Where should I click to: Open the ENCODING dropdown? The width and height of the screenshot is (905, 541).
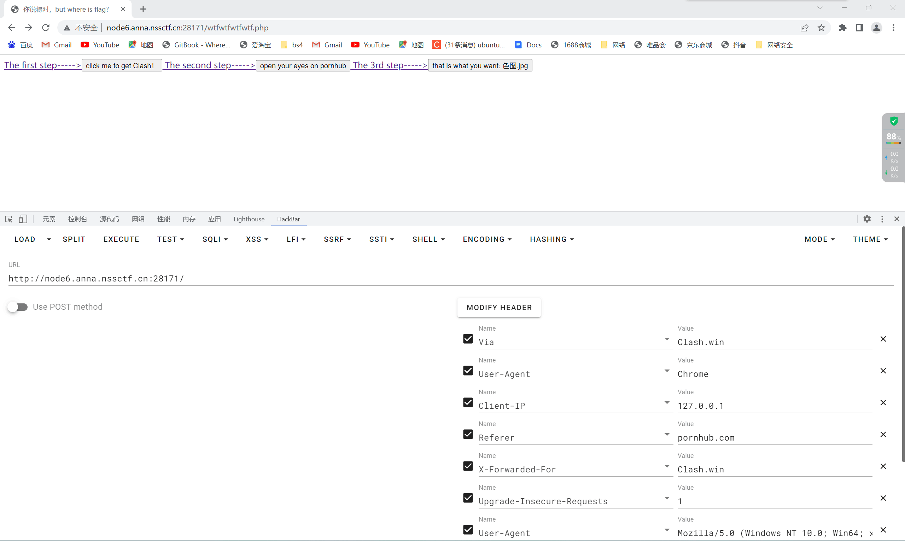click(487, 239)
